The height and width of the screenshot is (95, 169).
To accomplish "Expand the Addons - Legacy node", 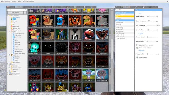I will click(10, 68).
